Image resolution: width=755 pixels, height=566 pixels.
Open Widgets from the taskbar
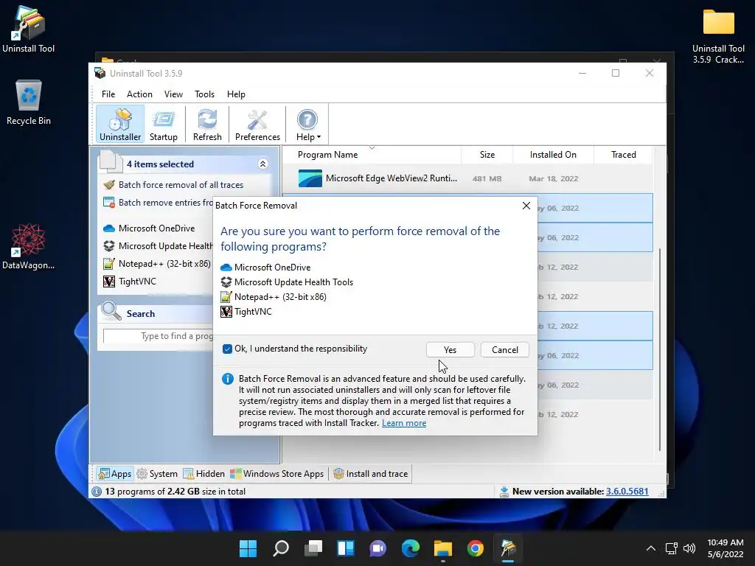pyautogui.click(x=346, y=548)
